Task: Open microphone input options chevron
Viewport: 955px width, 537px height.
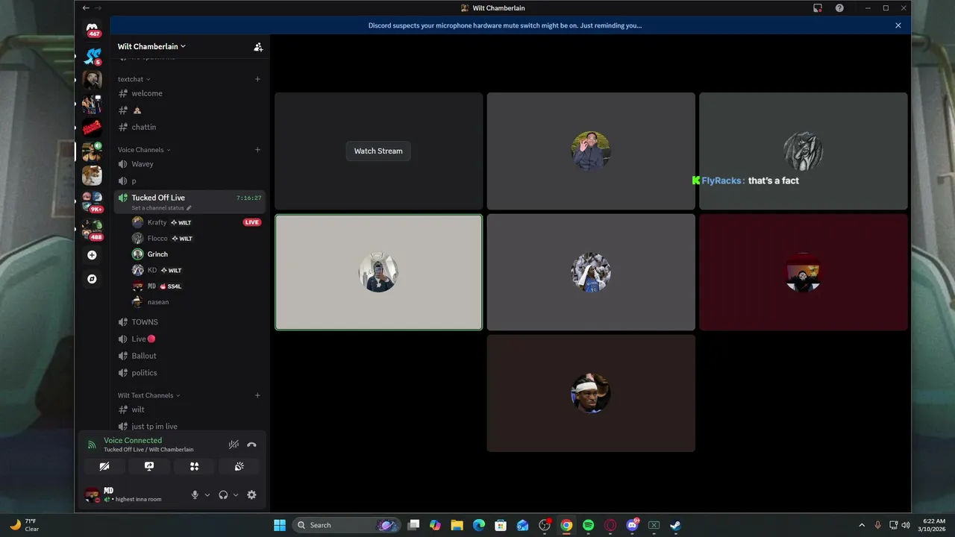Action: pyautogui.click(x=207, y=494)
